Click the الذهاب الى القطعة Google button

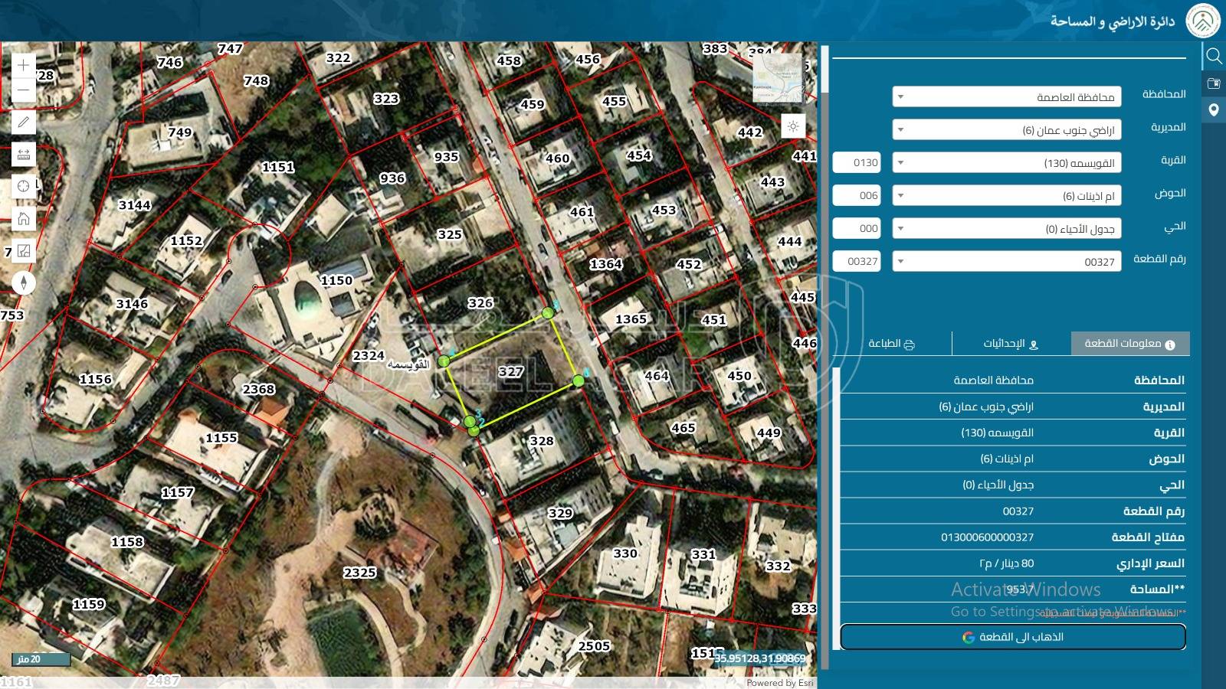(x=1012, y=637)
